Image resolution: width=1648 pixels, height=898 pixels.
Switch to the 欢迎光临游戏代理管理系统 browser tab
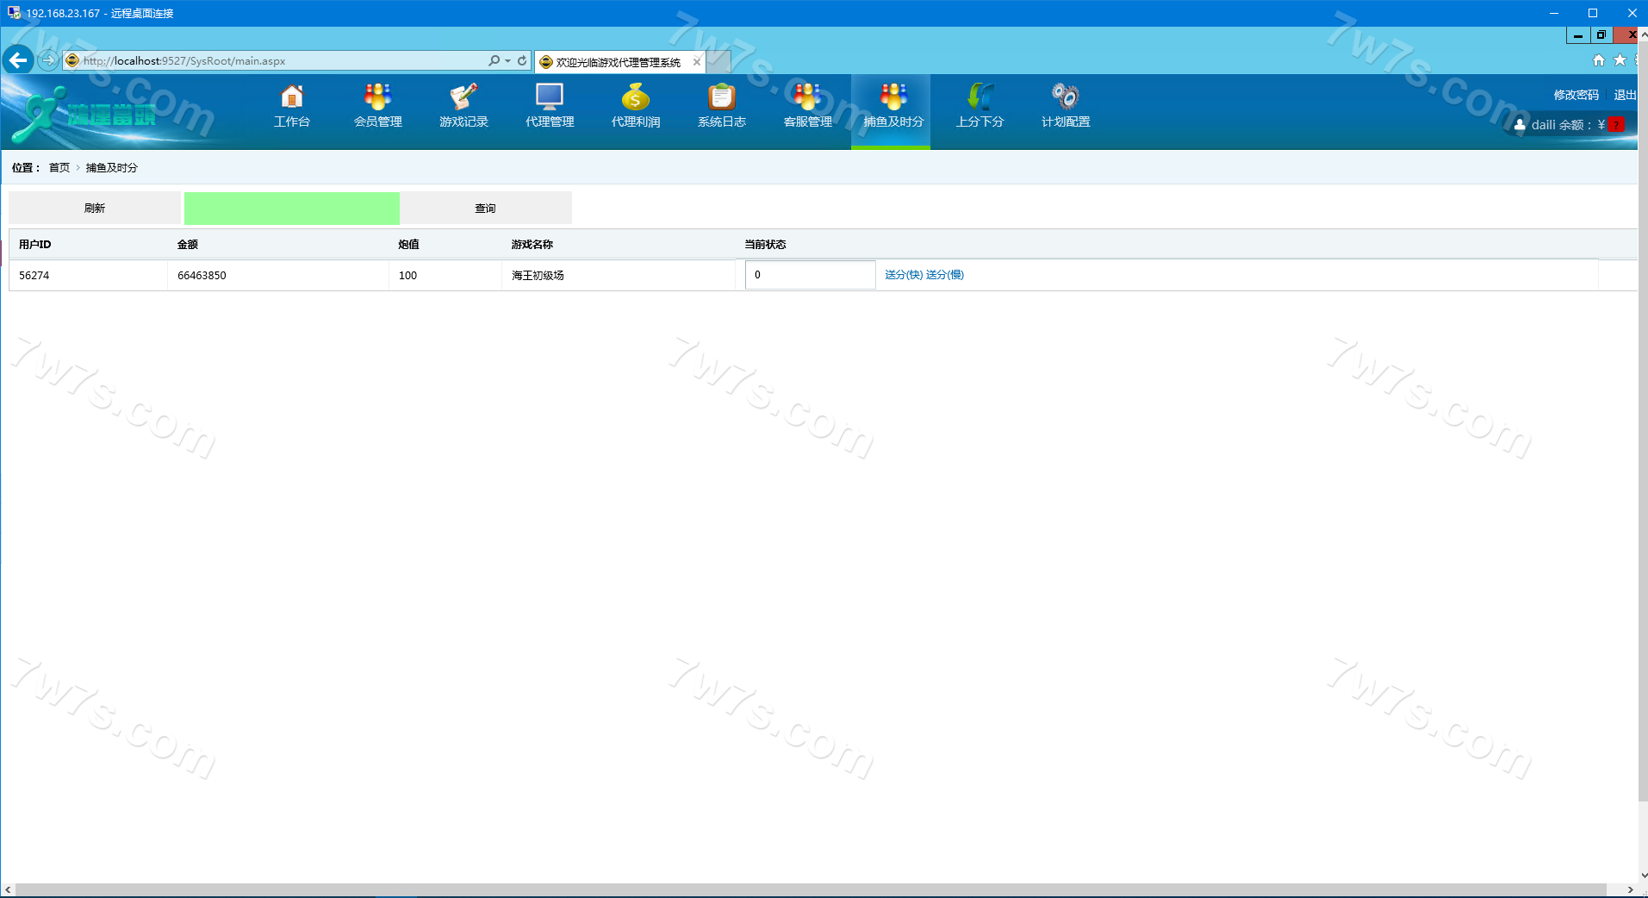[x=618, y=62]
